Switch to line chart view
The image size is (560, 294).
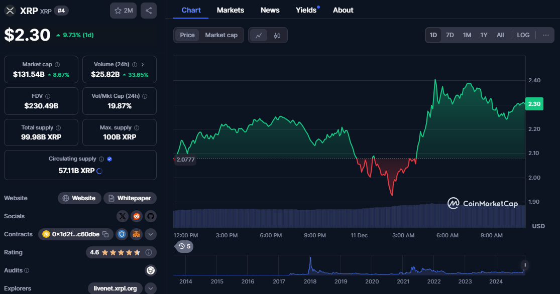point(259,35)
